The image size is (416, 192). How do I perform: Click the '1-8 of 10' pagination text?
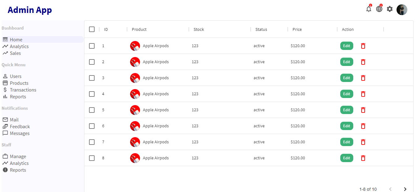pos(368,189)
